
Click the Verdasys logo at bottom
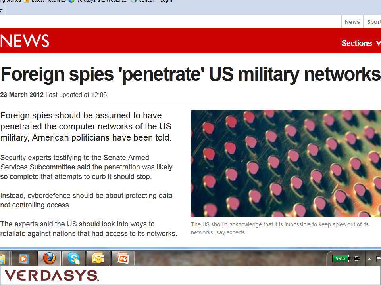point(51,275)
